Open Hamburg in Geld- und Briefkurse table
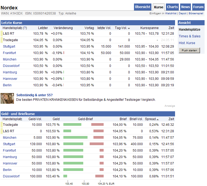Image resolution: width=207 pixels, height=186 pixels. point(10,157)
